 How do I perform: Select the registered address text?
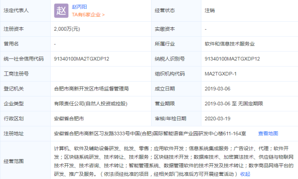click(150, 134)
